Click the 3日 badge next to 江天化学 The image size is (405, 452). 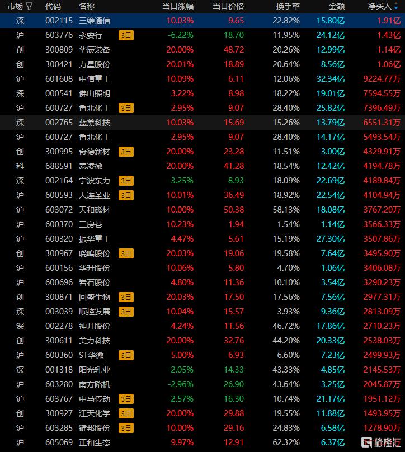pos(126,413)
